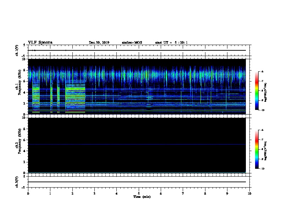Click the time axis tick label "3"
Screen dimensions: 281x217
tap(94, 194)
